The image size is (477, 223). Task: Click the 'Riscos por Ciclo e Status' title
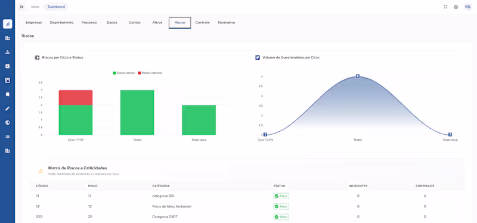[63, 57]
